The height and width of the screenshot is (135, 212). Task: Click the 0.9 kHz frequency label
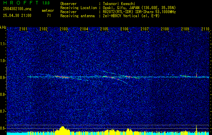pyautogui.click(x=3, y=78)
